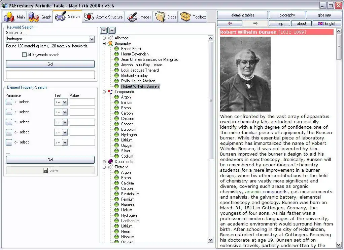Collapse the Compounds tree node
The height and width of the screenshot is (250, 344).
pyautogui.click(x=104, y=92)
